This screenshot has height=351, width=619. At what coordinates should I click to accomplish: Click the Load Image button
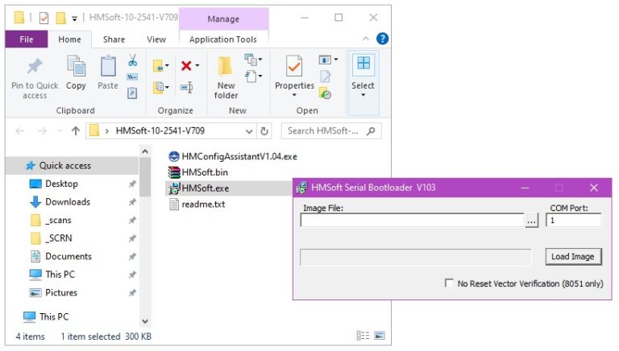[572, 257]
